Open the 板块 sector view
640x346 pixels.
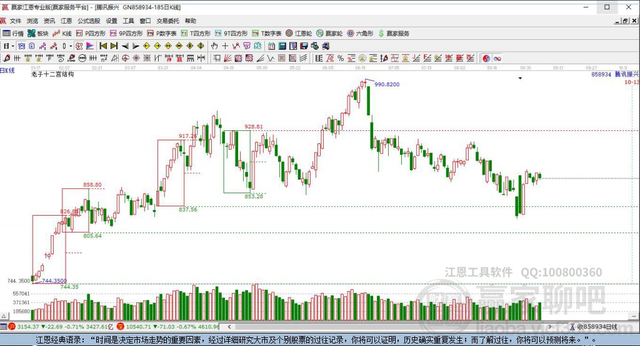coord(38,34)
